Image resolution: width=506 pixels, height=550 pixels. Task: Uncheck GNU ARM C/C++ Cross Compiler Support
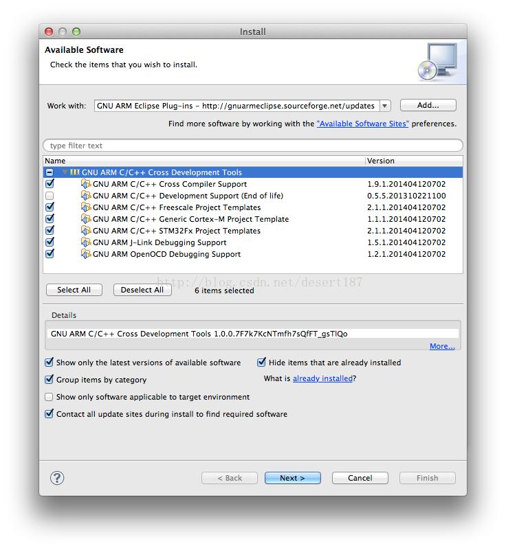(49, 183)
